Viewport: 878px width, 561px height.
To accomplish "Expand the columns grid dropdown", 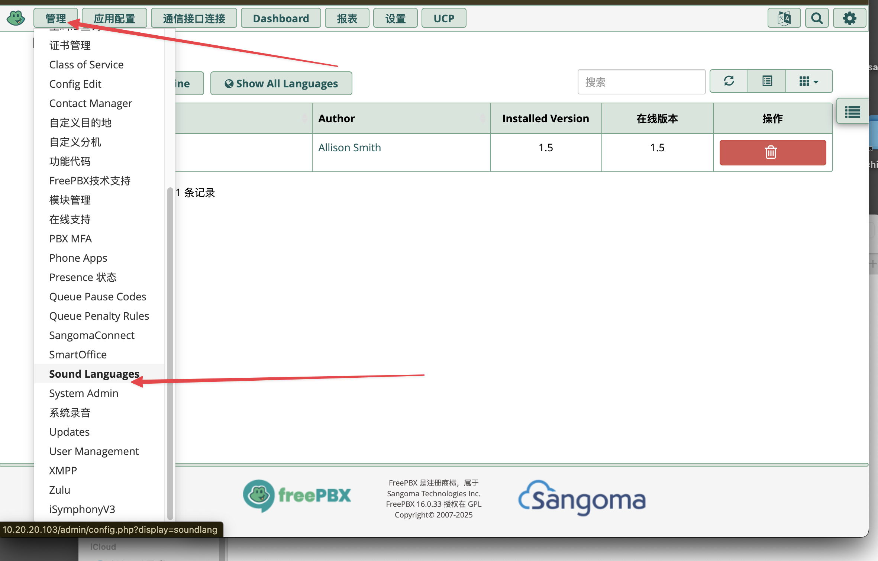I will click(809, 81).
